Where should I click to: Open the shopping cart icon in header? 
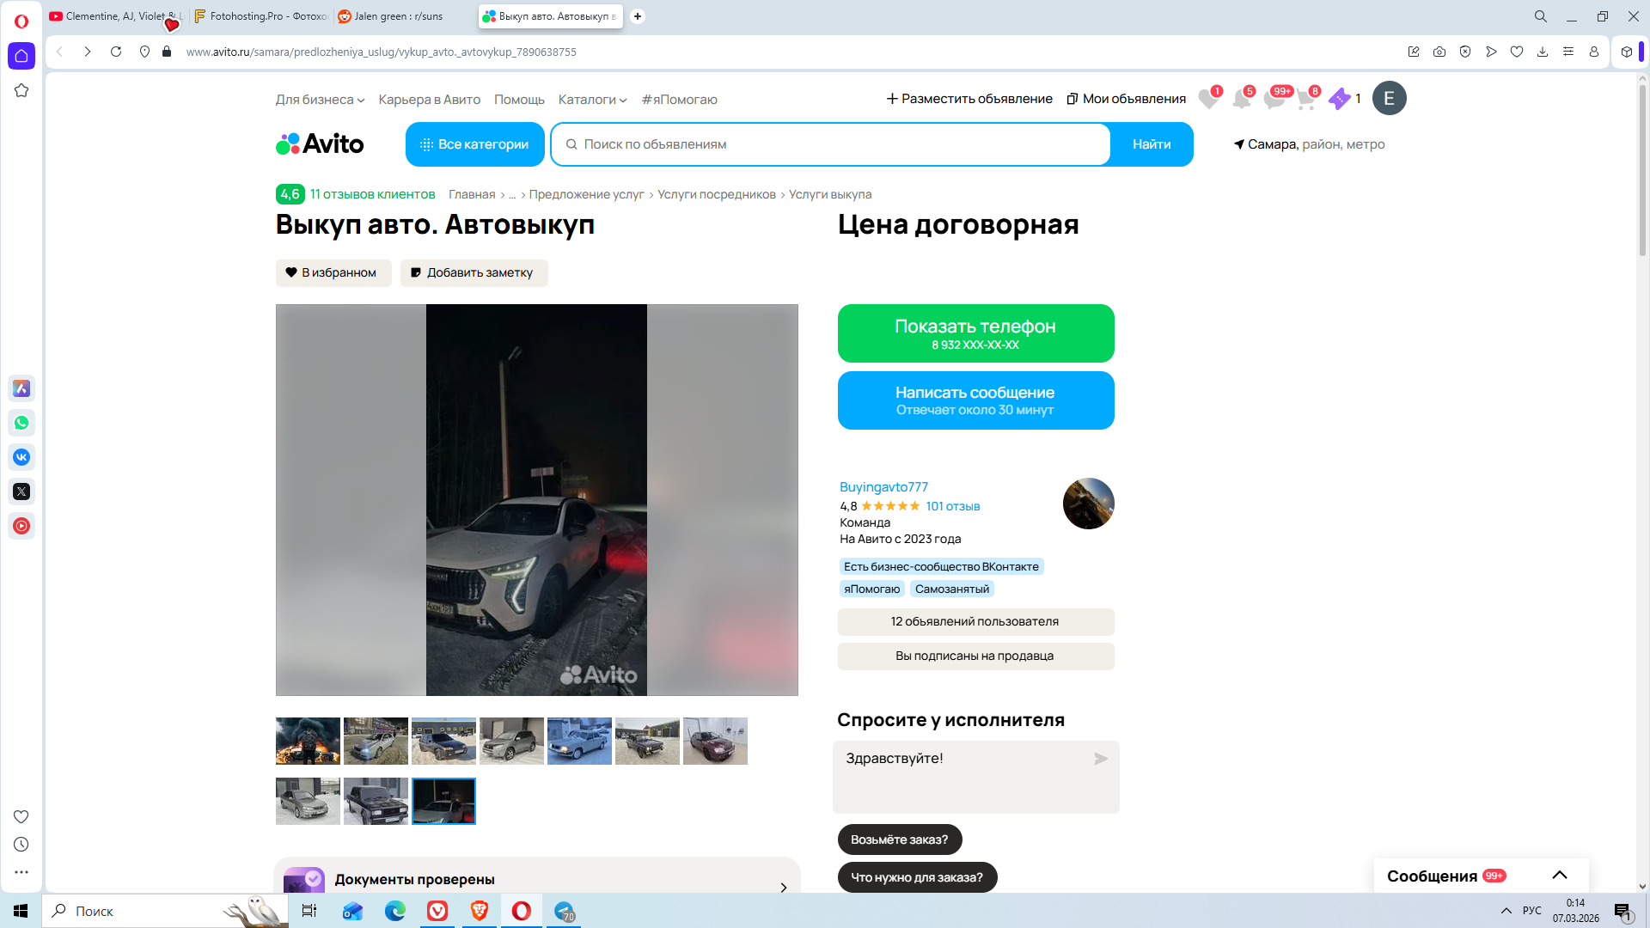pos(1305,99)
